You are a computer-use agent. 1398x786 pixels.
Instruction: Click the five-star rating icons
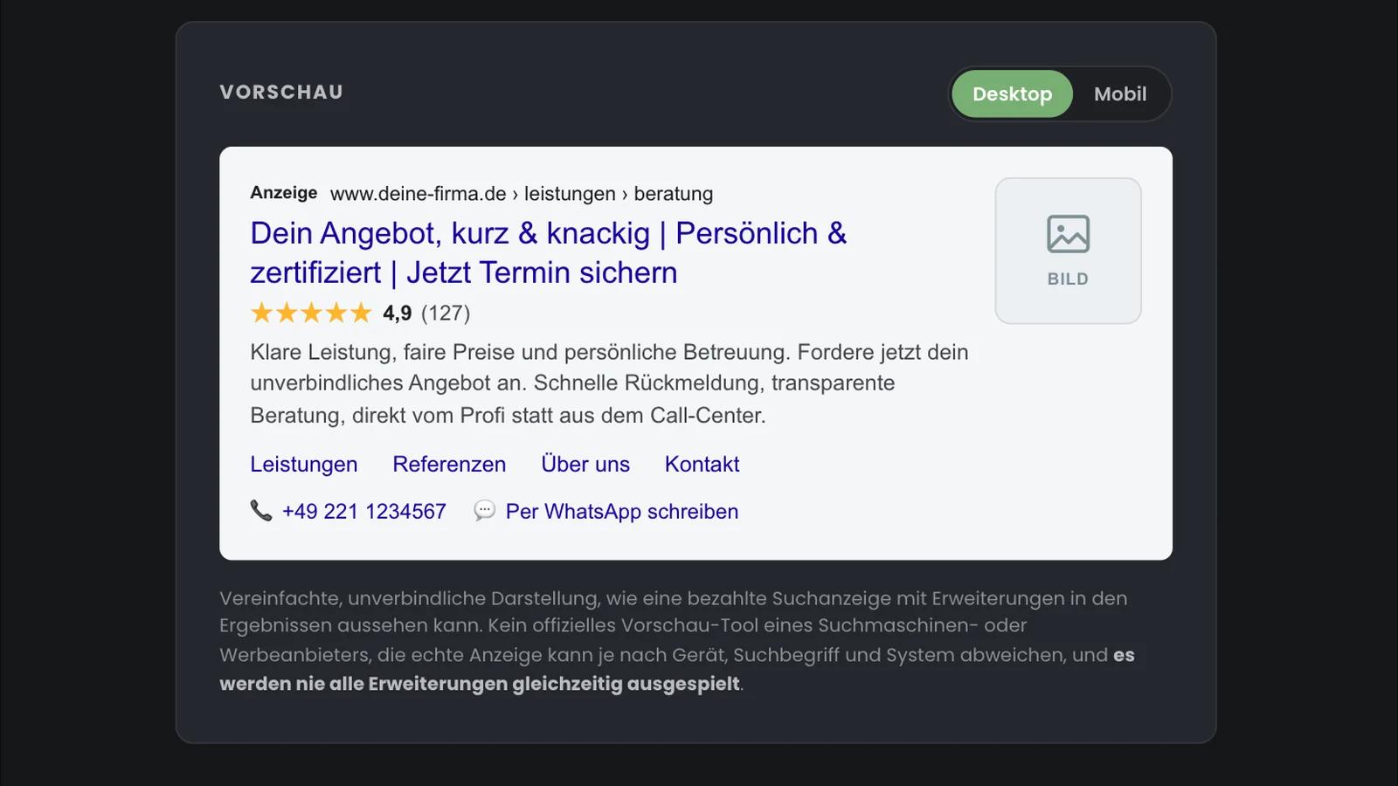(x=311, y=313)
